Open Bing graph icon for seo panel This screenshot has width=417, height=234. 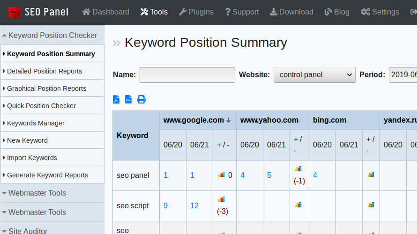(371, 175)
